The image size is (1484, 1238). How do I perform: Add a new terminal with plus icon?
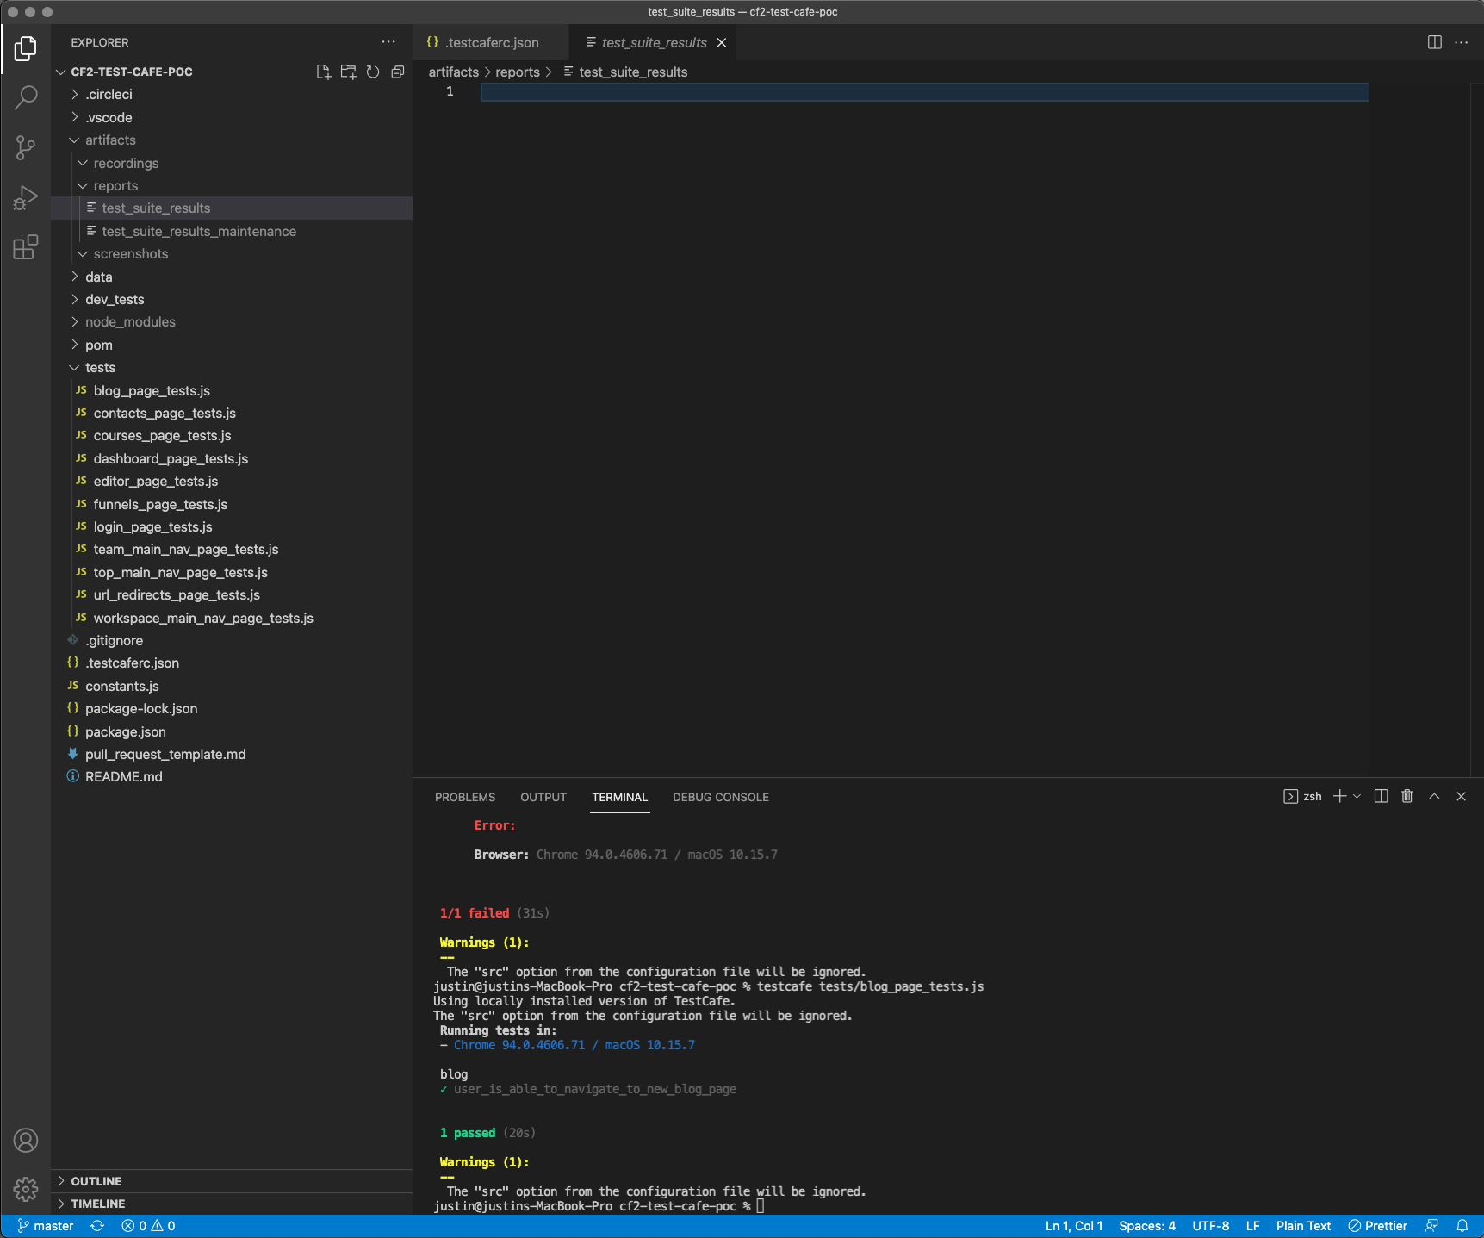[x=1339, y=796]
